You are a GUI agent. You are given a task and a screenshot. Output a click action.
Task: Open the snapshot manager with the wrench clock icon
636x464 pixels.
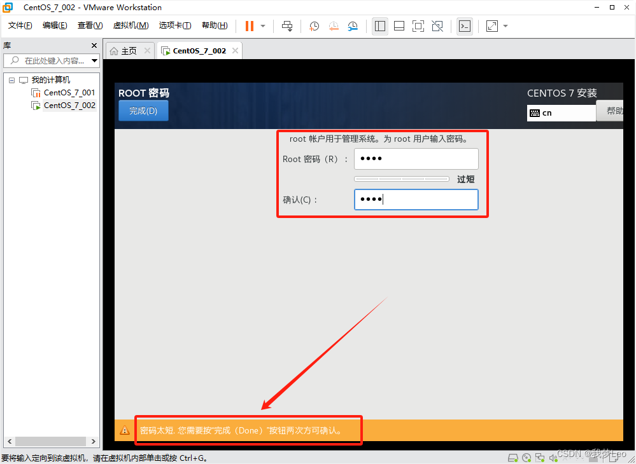353,26
